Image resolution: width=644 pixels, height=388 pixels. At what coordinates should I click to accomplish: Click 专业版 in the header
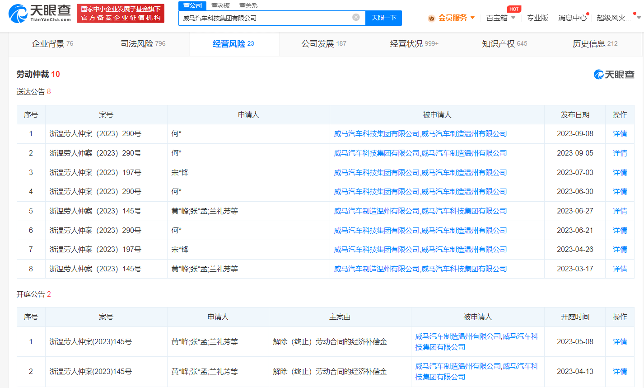(537, 18)
